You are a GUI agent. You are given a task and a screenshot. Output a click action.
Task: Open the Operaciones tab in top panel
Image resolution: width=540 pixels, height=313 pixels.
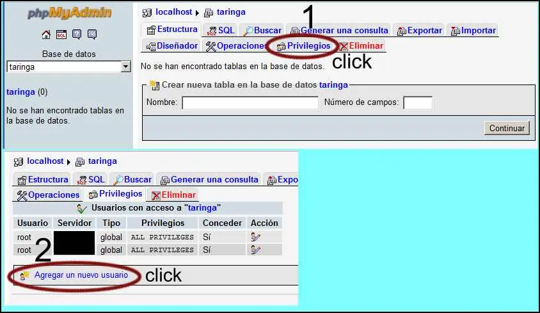(x=236, y=46)
